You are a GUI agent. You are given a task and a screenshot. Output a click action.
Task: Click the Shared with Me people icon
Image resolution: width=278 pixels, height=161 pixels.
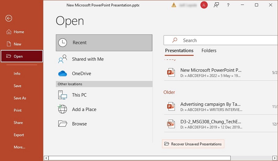click(63, 59)
